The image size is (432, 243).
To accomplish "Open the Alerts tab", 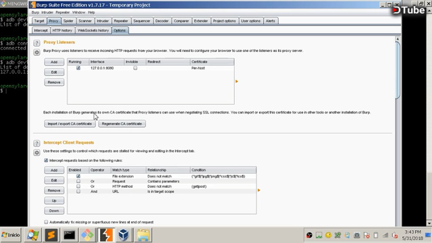I will (270, 21).
